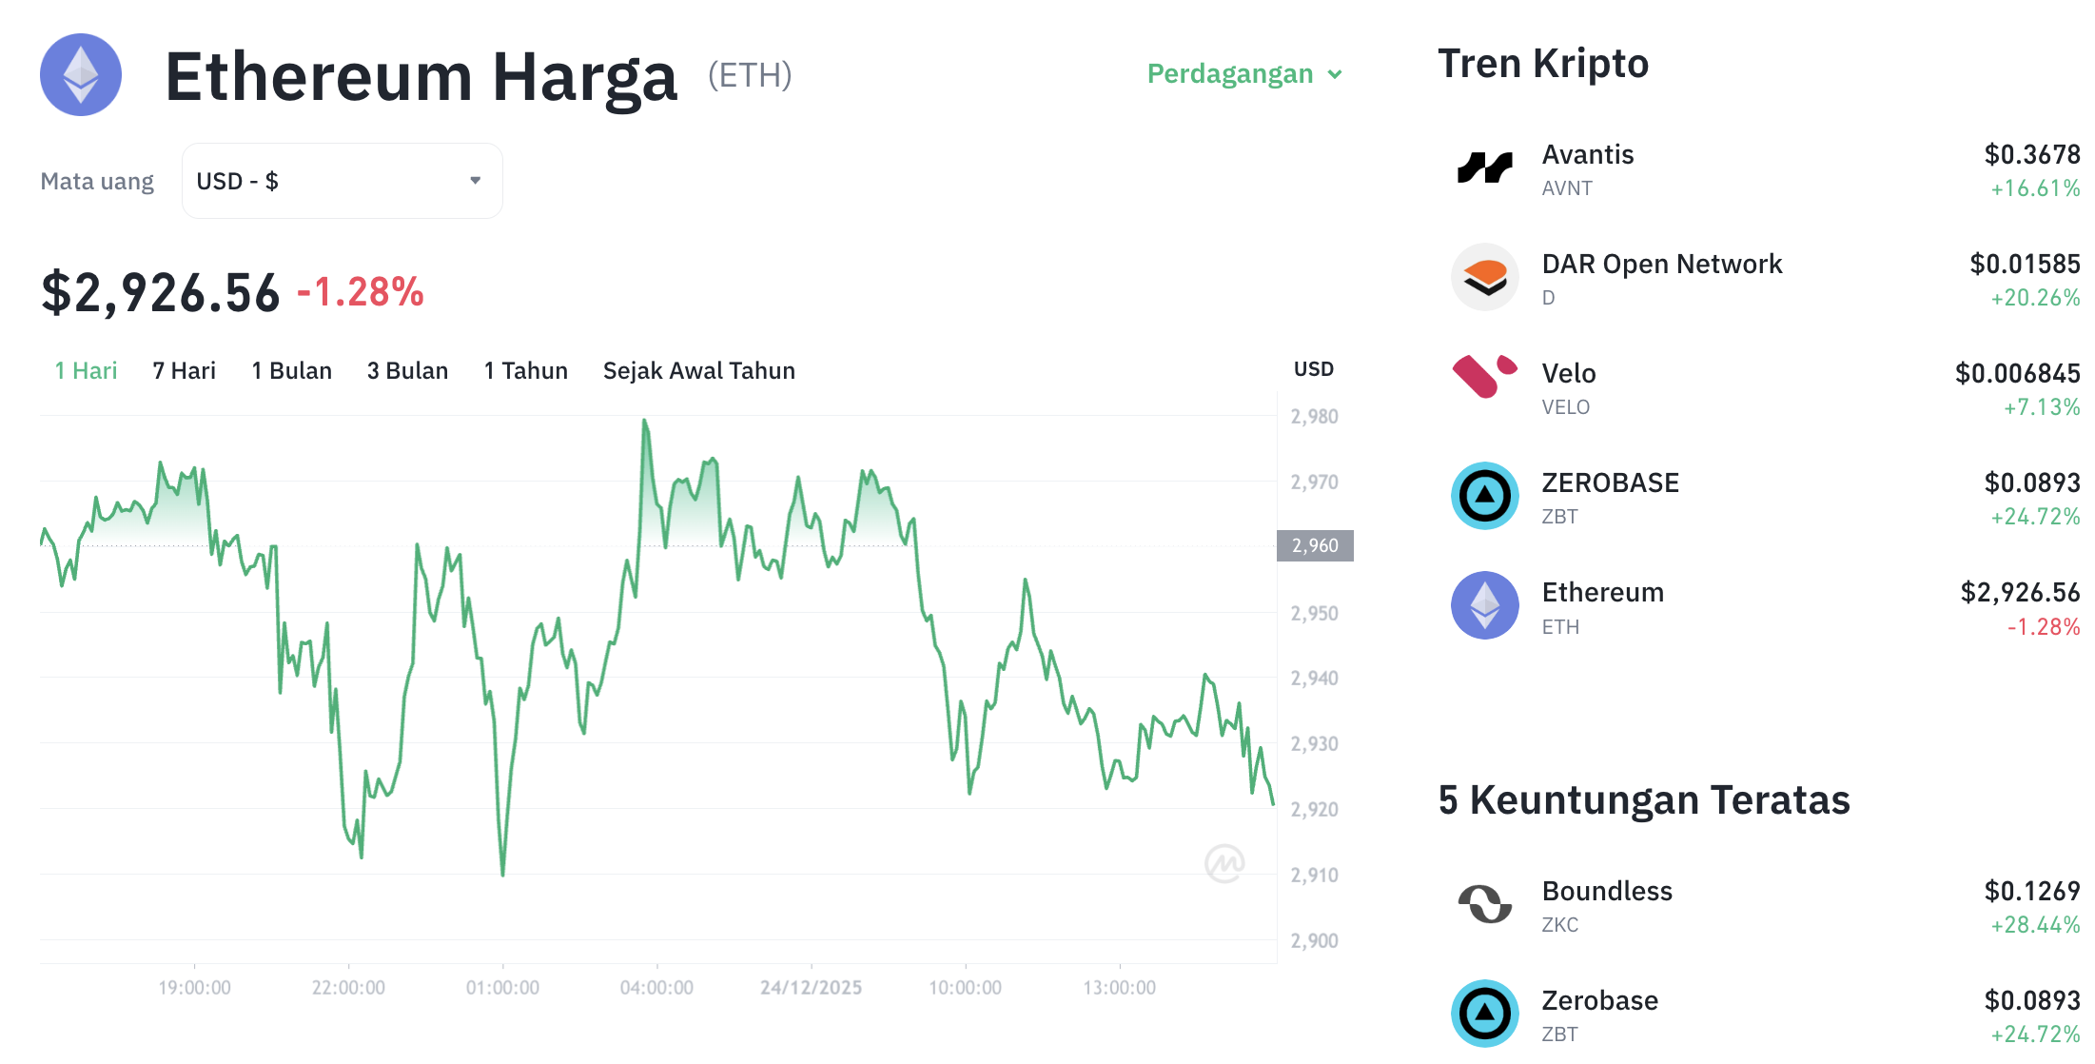This screenshot has height=1064, width=2095.
Task: Click the Boundless name link
Action: click(1607, 891)
